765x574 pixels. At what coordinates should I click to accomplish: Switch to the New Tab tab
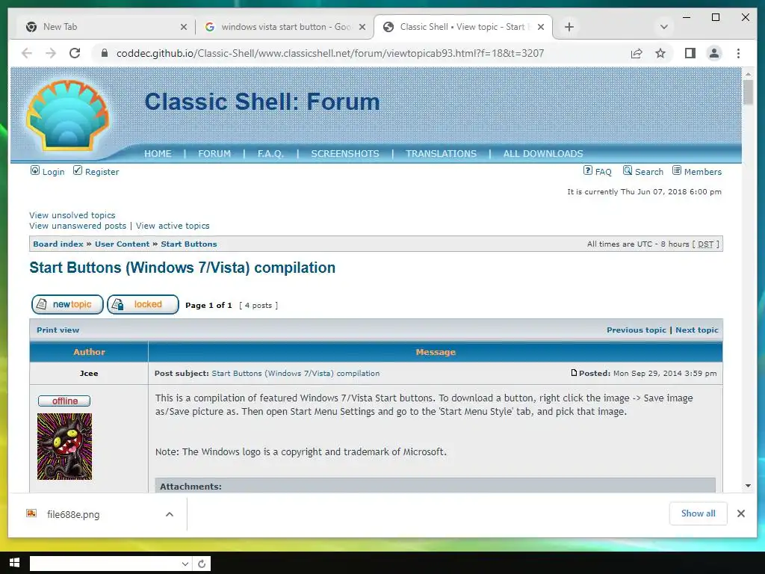point(105,27)
